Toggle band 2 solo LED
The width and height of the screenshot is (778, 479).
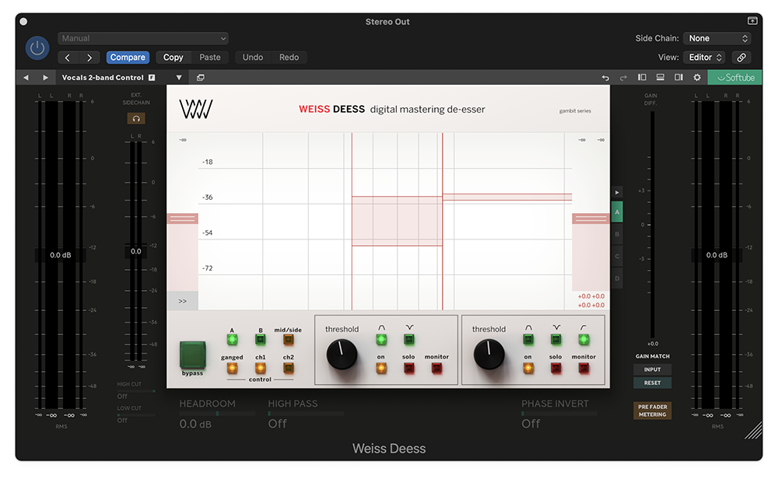tap(555, 368)
